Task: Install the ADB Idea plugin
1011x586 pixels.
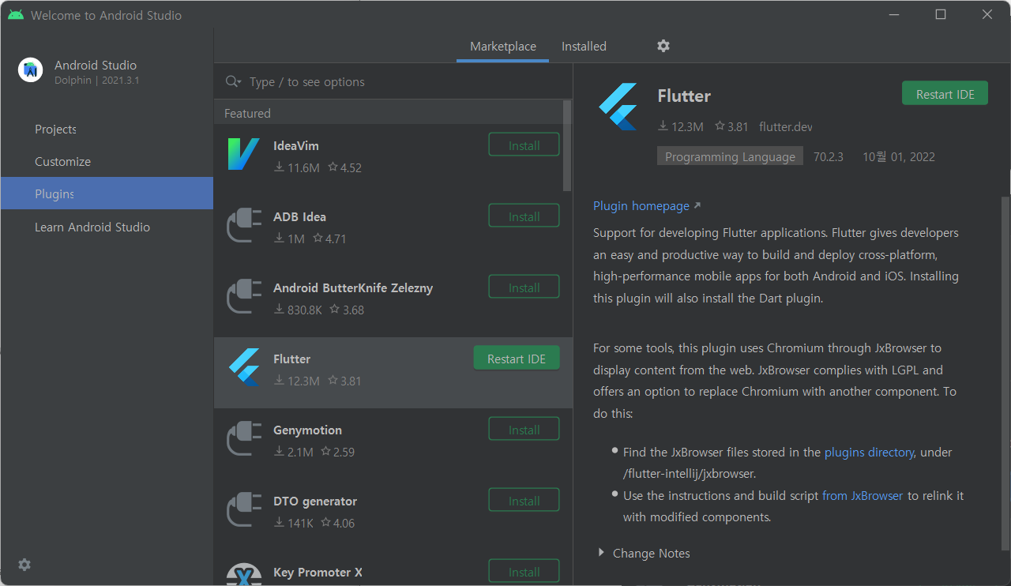Action: [524, 216]
